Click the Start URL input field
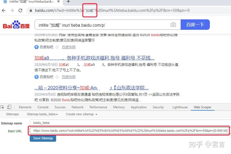The width and height of the screenshot is (231, 154). click(x=129, y=131)
